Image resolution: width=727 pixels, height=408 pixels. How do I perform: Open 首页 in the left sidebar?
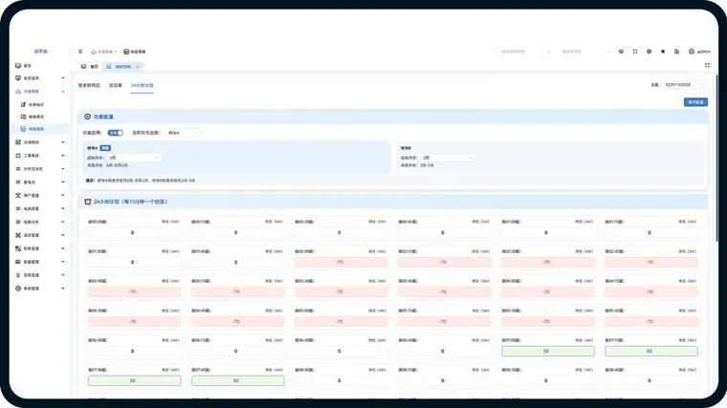pos(40,66)
